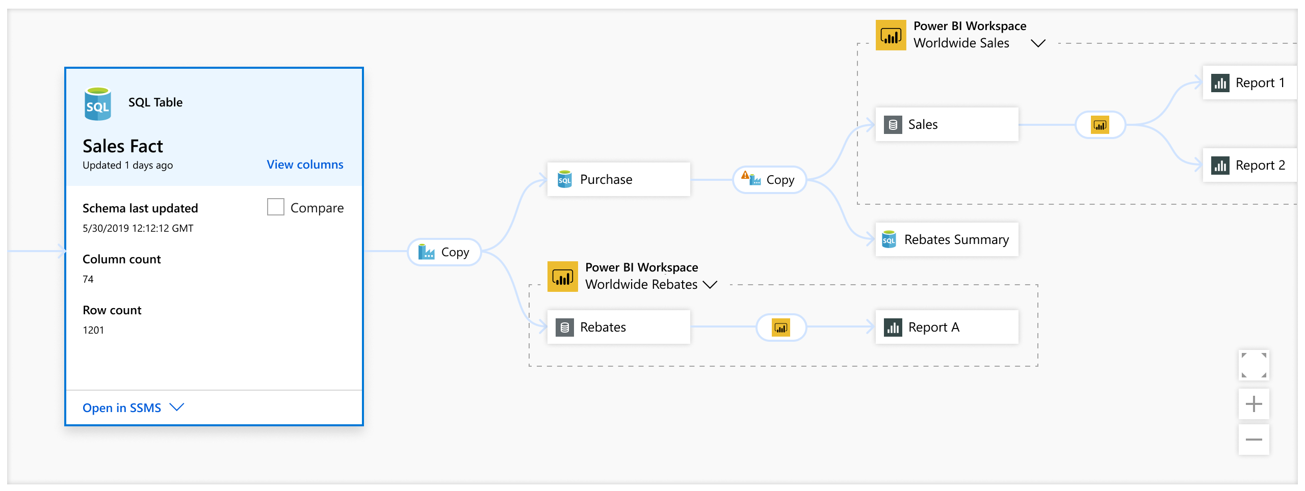Screen dimensions: 1305x491
Task: Click the SQL icon on Rebates Summary
Action: [x=889, y=239]
